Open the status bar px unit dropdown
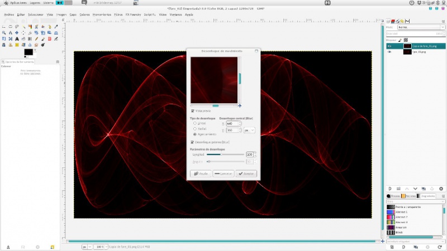Image resolution: width=447 pixels, height=251 pixels. [87, 247]
